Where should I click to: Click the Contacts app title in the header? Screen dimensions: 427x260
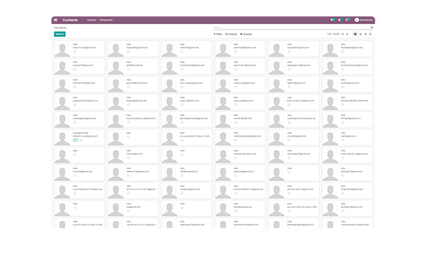70,19
